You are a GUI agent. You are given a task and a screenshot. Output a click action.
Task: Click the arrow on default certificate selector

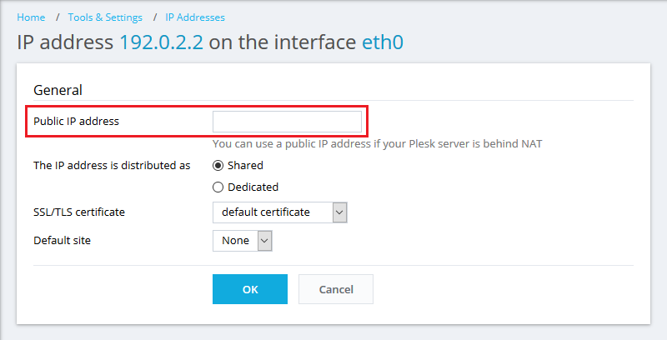point(339,212)
